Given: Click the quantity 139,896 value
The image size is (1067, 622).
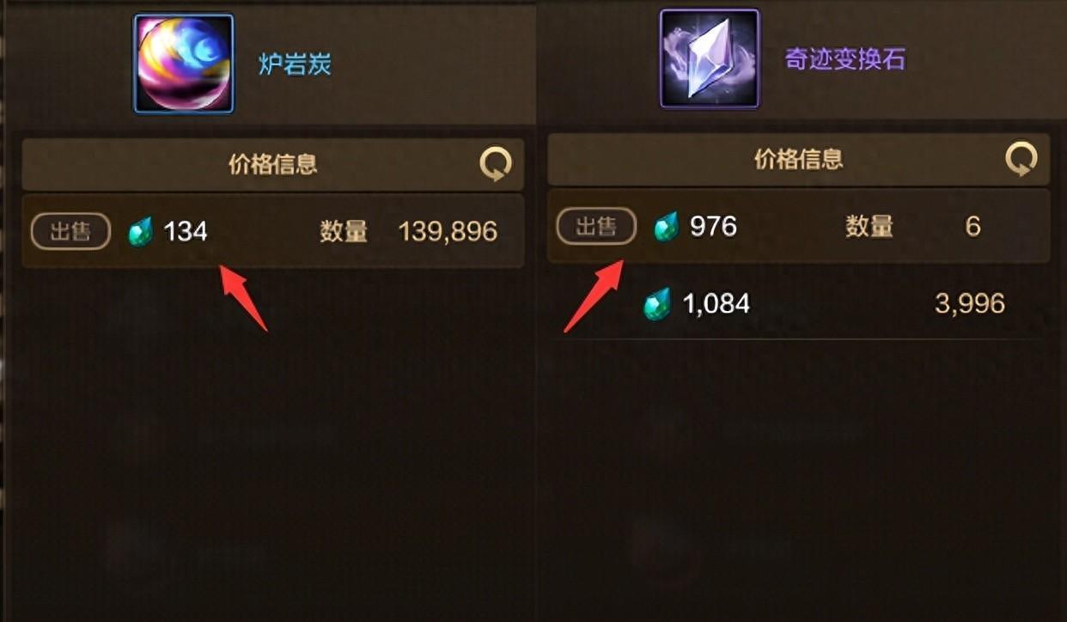Looking at the screenshot, I should tap(448, 231).
